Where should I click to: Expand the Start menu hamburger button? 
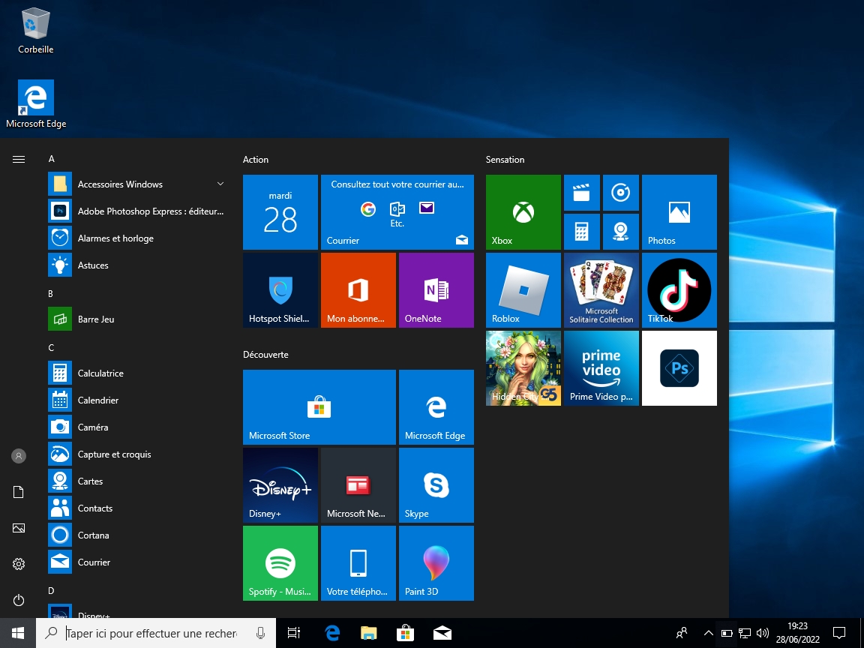pyautogui.click(x=19, y=159)
